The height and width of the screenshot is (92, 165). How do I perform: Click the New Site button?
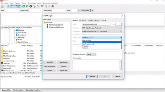pyautogui.click(x=50, y=62)
